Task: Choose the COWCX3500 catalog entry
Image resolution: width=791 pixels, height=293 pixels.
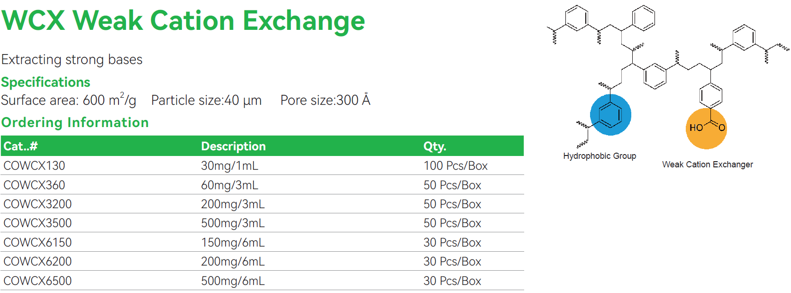Action: click(x=37, y=223)
